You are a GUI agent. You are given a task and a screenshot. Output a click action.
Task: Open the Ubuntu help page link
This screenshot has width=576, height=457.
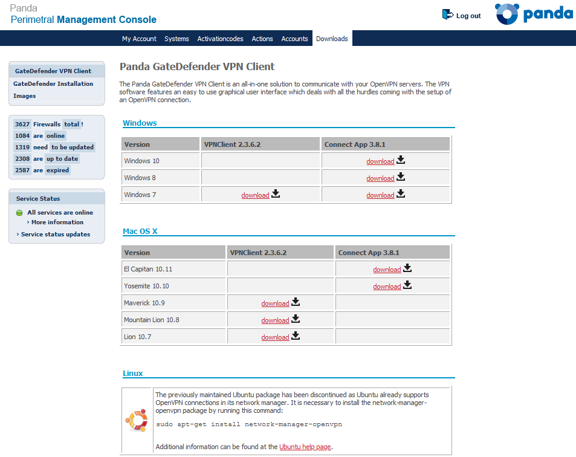305,447
